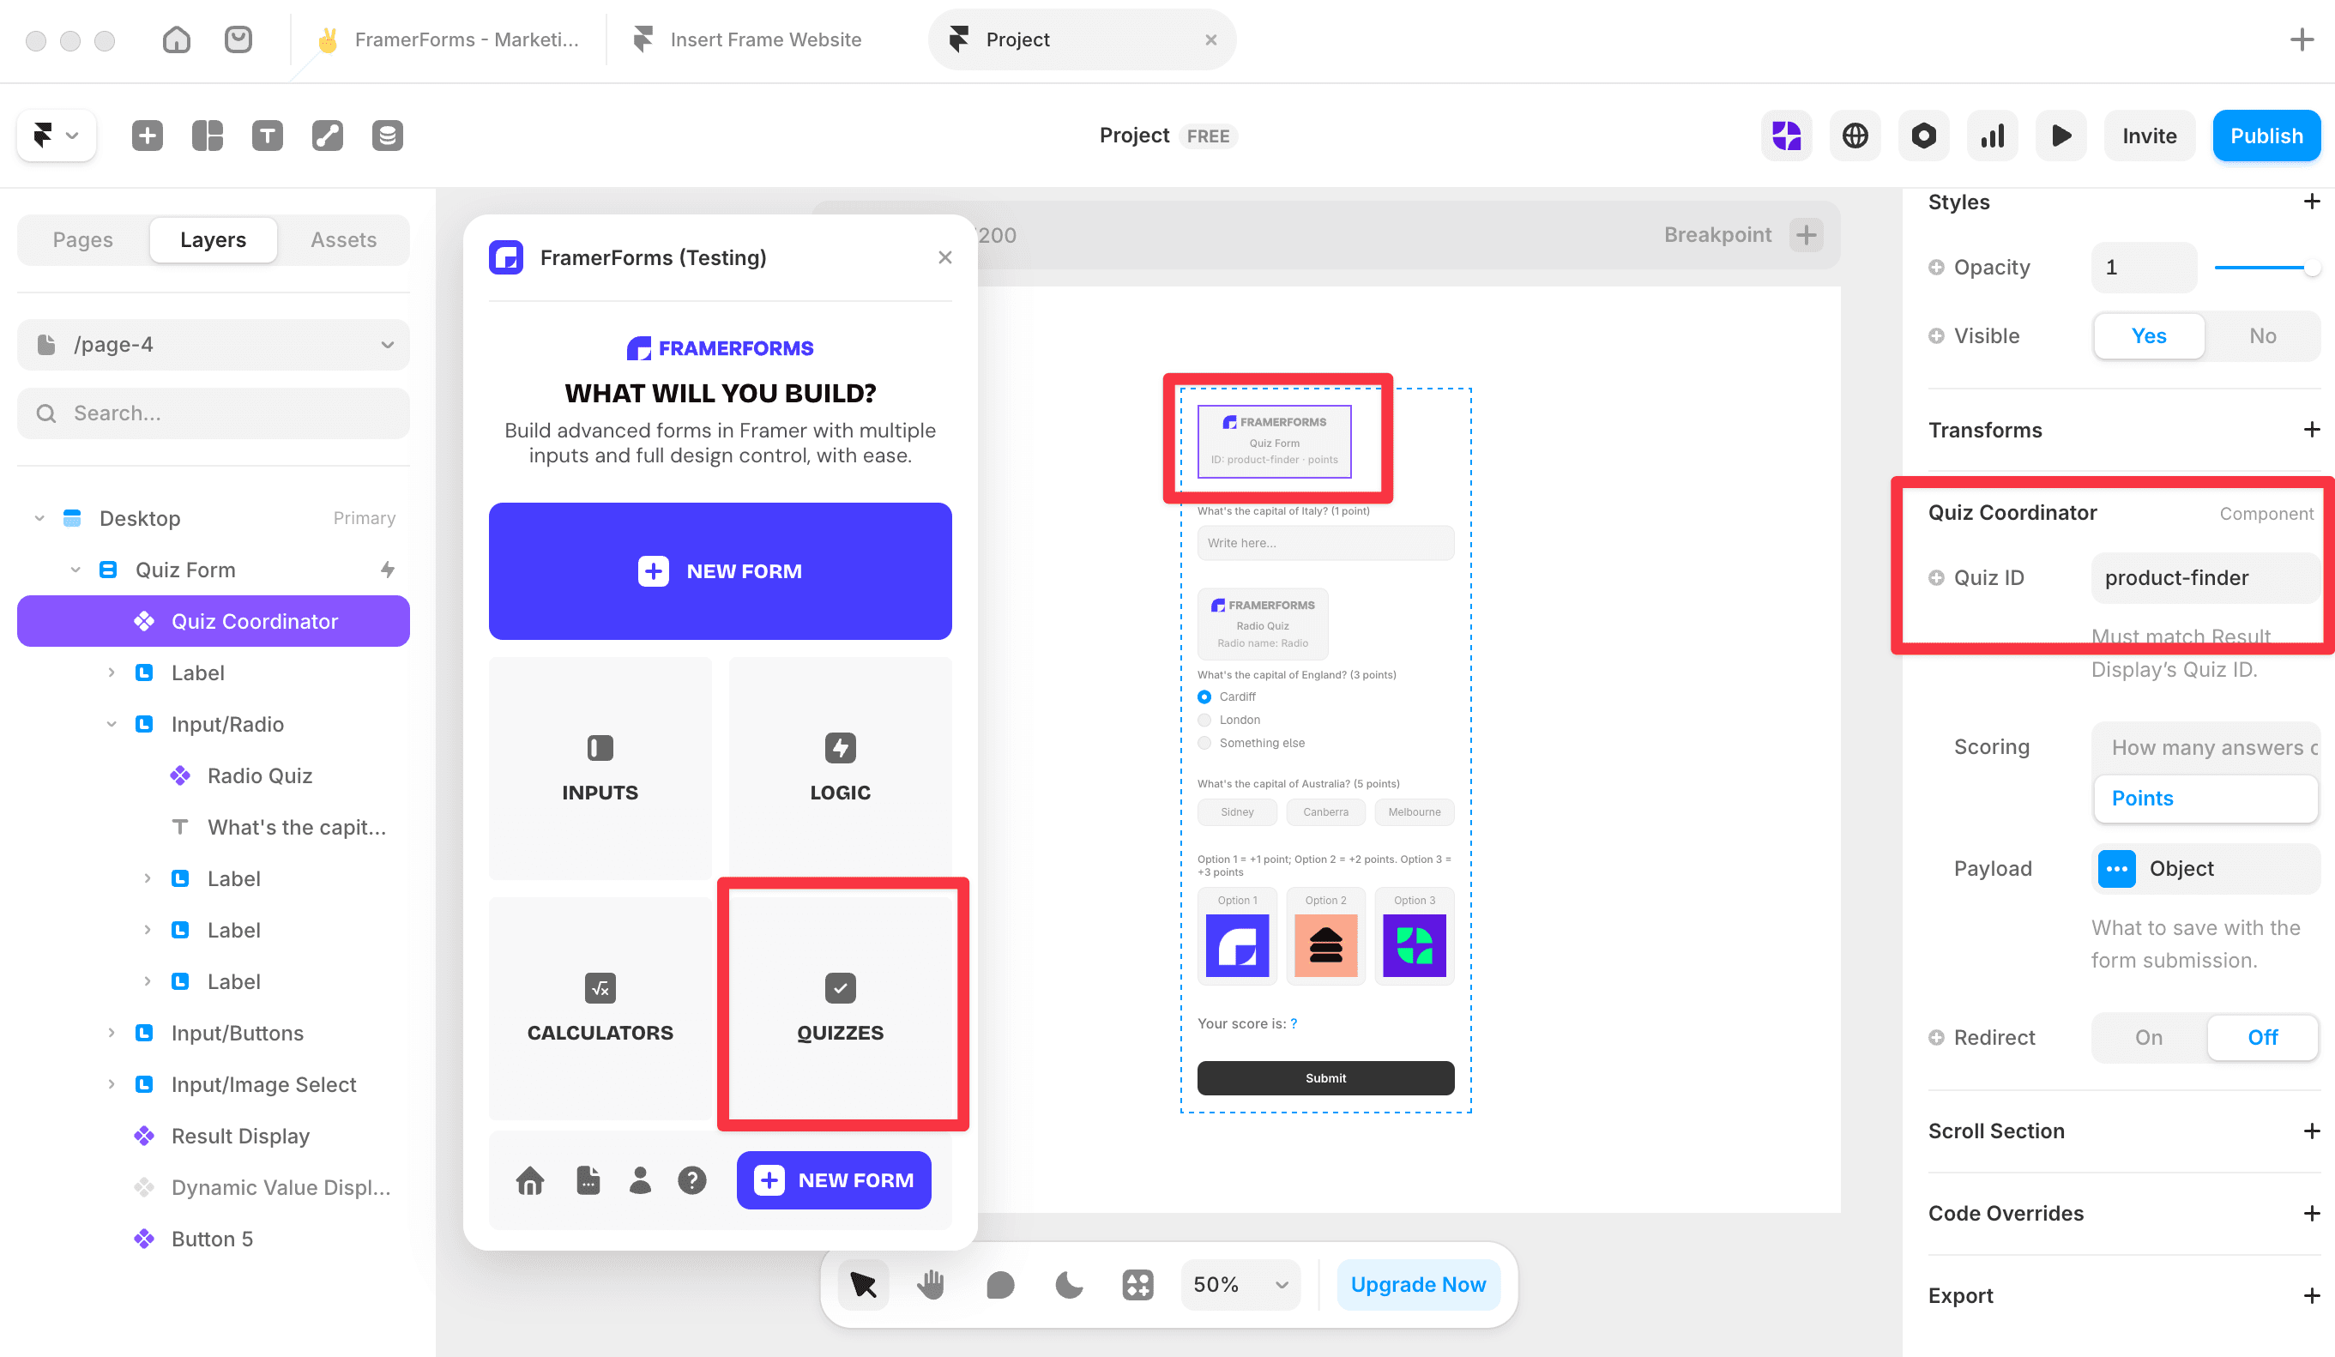Select the hand pan tool
The height and width of the screenshot is (1357, 2335).
pyautogui.click(x=932, y=1285)
